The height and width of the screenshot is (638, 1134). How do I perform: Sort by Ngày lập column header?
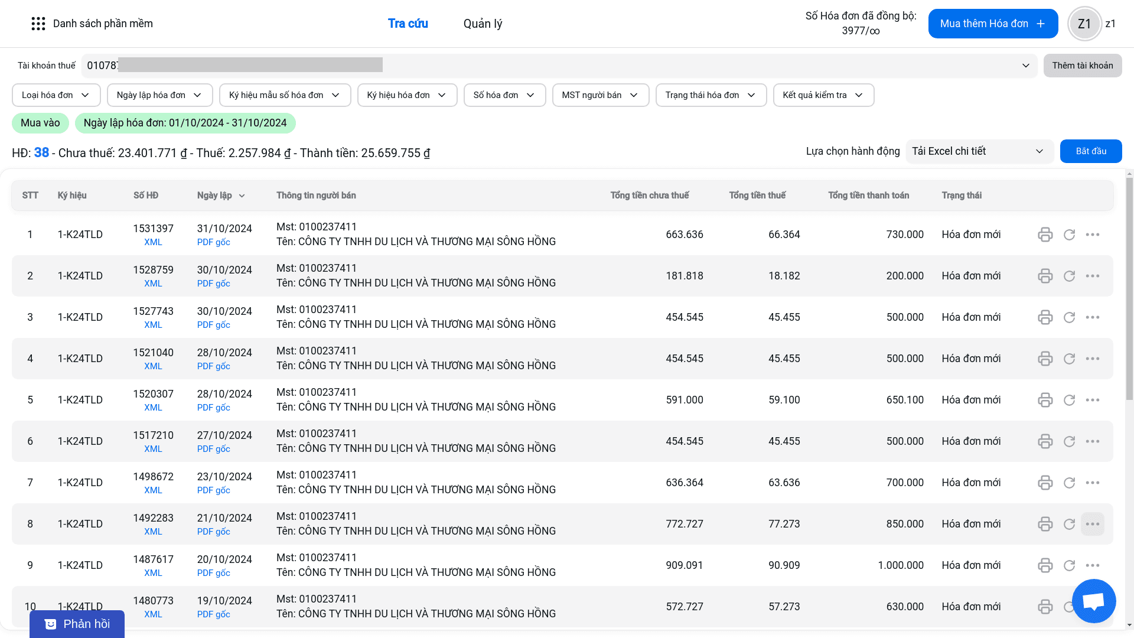(220, 196)
